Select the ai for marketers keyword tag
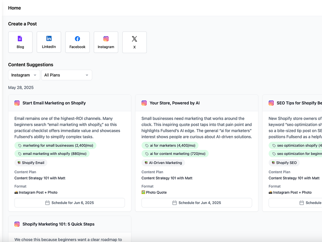 [x=170, y=146]
